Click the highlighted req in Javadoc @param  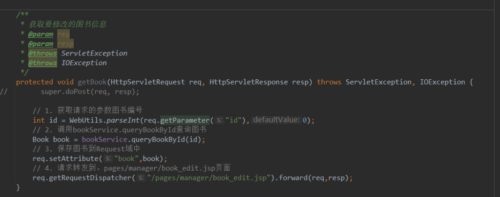[63, 34]
